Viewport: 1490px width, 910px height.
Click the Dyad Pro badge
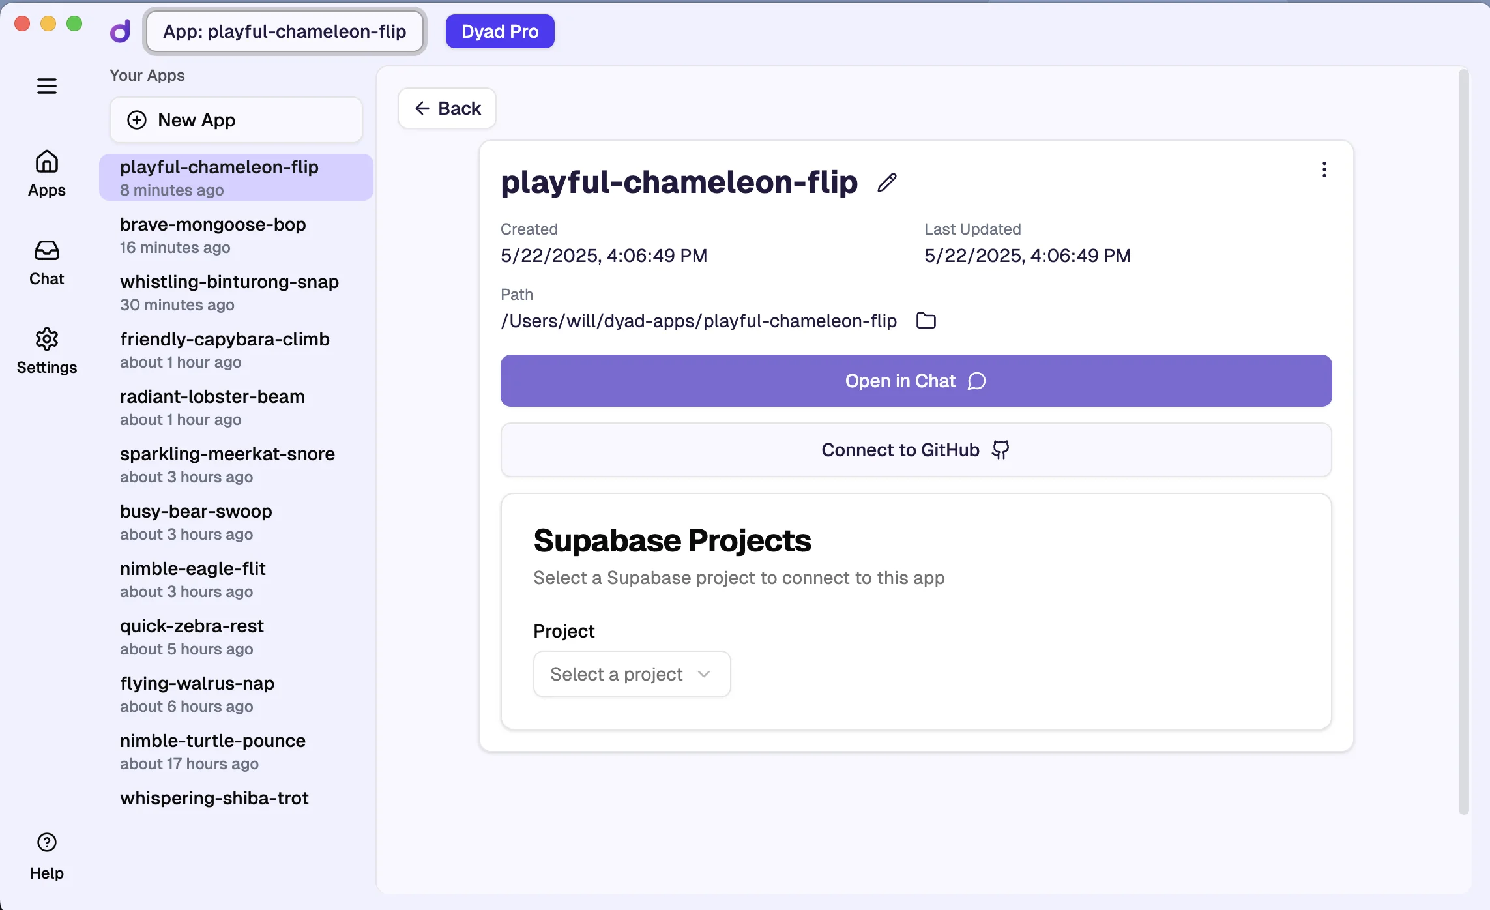coord(500,31)
